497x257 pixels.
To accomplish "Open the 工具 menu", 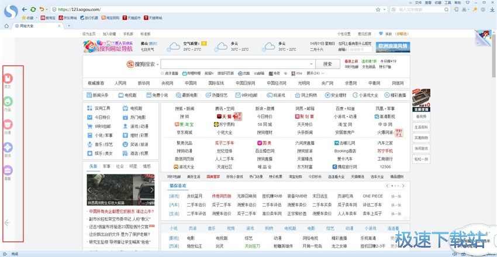I will (x=447, y=2).
